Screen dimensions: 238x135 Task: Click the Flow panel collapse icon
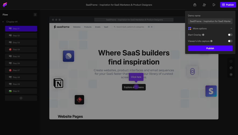click(x=35, y=15)
